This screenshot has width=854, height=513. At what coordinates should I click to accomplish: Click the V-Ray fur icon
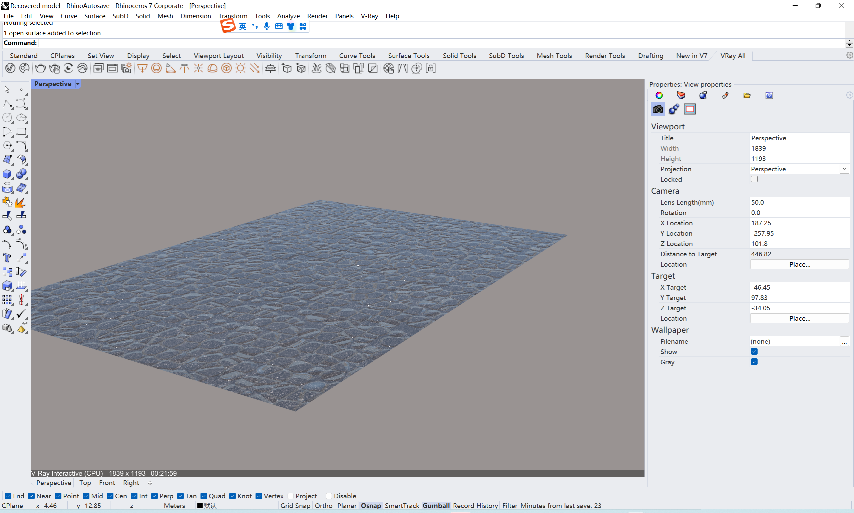click(x=317, y=68)
